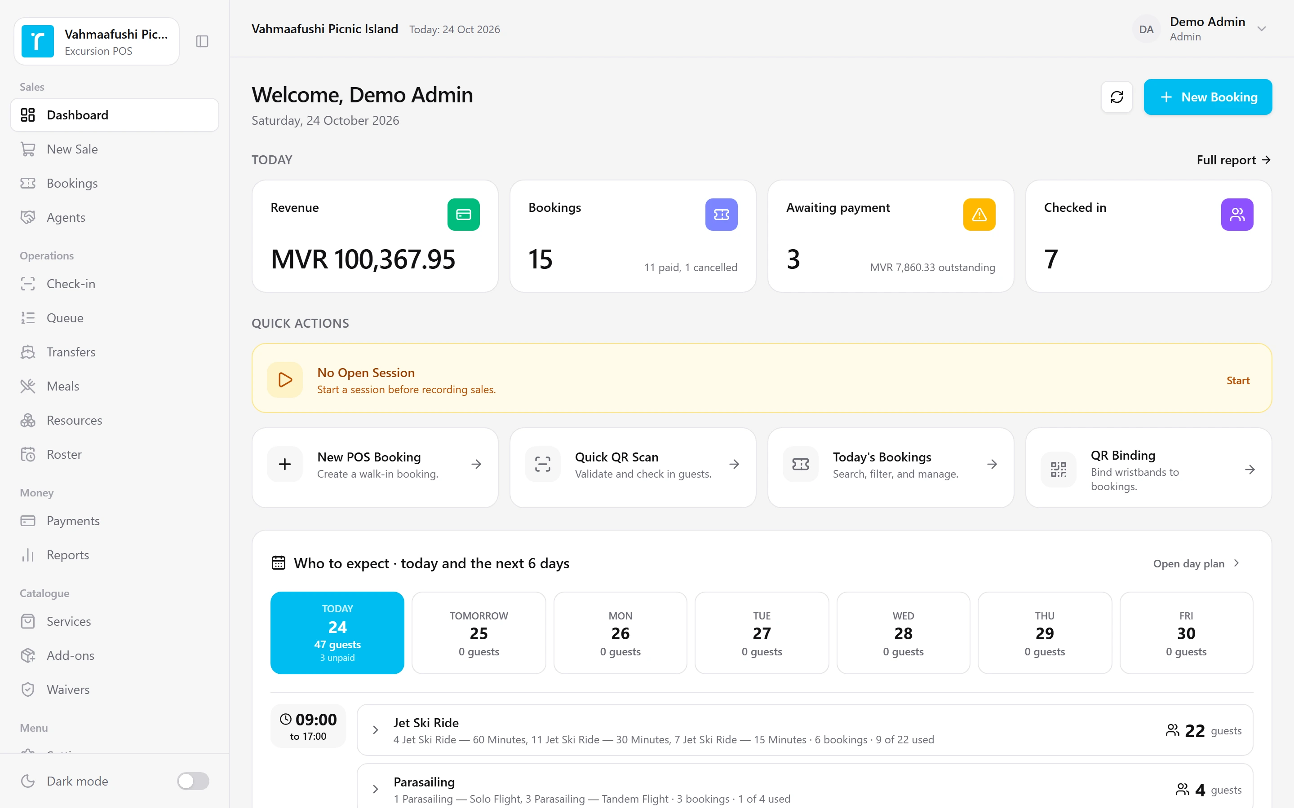Expand the Jet Ski Ride row

click(x=375, y=729)
